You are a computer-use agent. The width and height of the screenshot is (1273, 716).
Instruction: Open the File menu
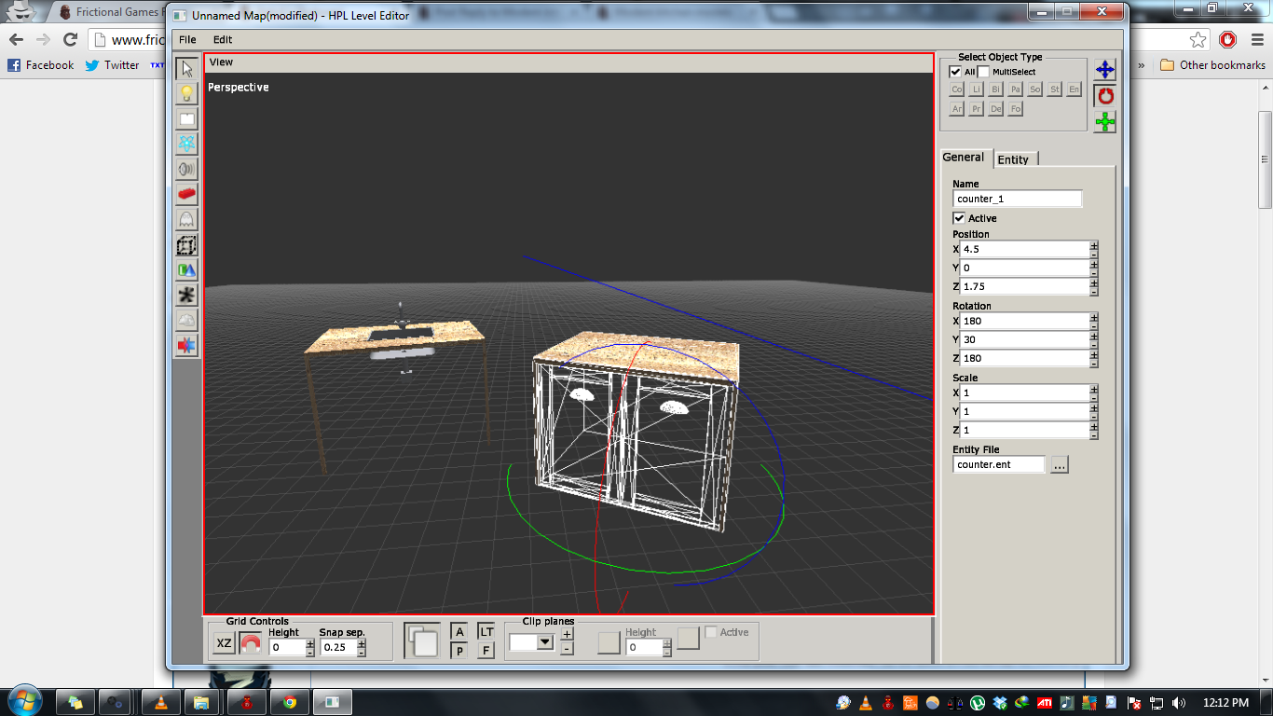(187, 40)
